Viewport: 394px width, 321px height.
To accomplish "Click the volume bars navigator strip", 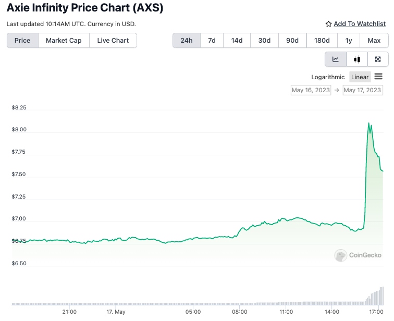I will pos(198,302).
